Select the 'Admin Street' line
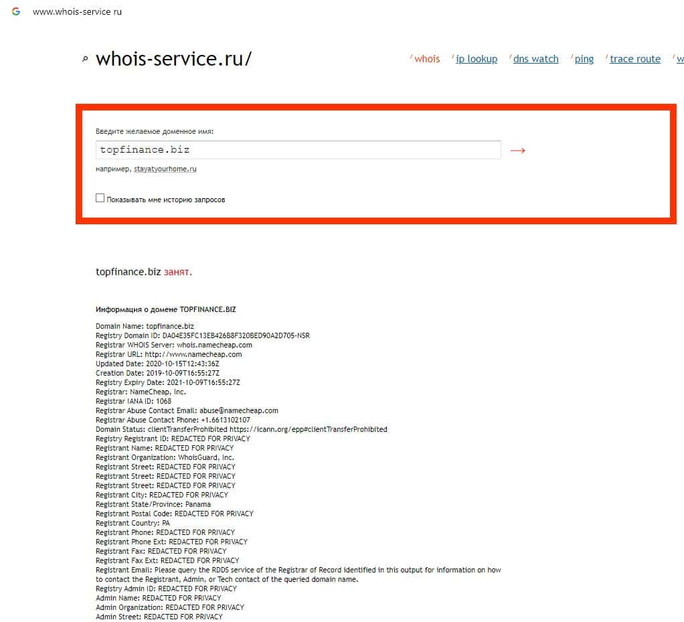 (159, 617)
